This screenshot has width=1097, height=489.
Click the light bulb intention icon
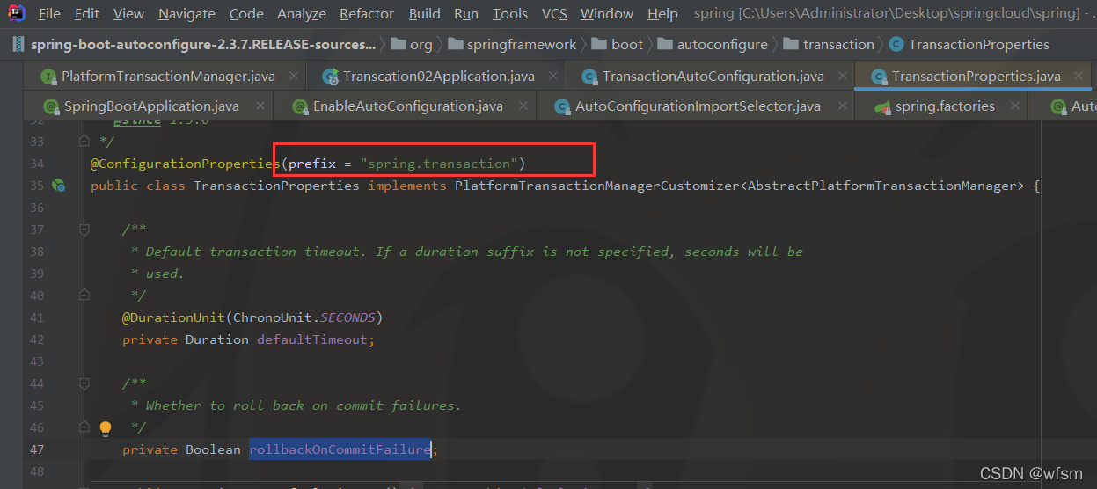[106, 428]
